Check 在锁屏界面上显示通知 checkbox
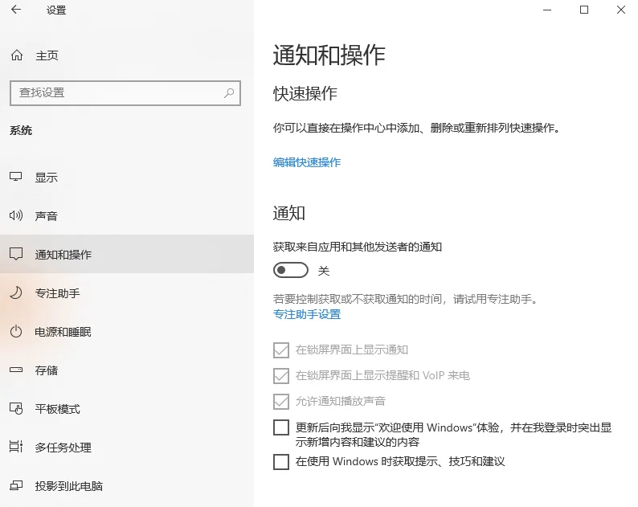Viewport: 638px width, 507px height. click(x=281, y=350)
